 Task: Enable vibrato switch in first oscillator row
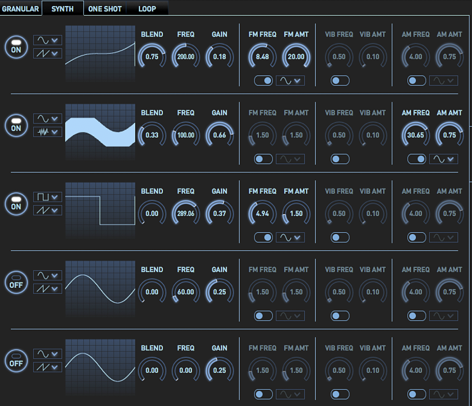(340, 80)
